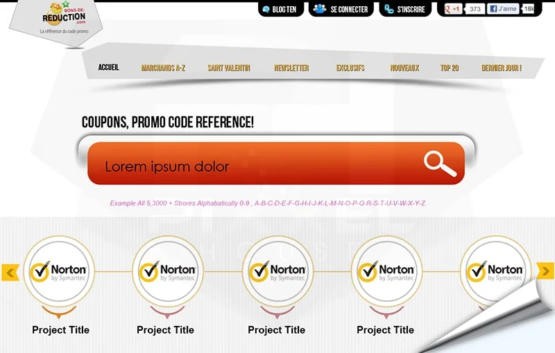Select the Accueil menu item
This screenshot has height=353, width=555.
point(109,67)
